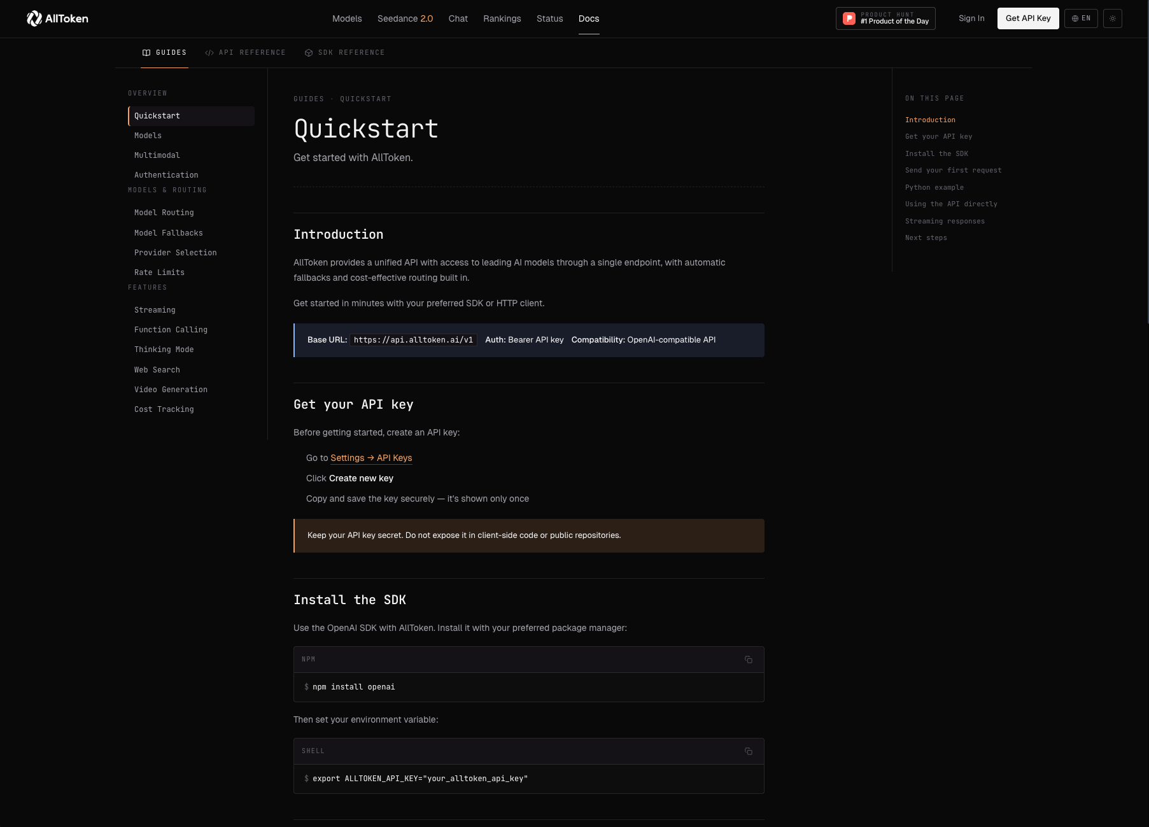Open the Rate Limits guide
The image size is (1149, 827).
[x=191, y=272]
